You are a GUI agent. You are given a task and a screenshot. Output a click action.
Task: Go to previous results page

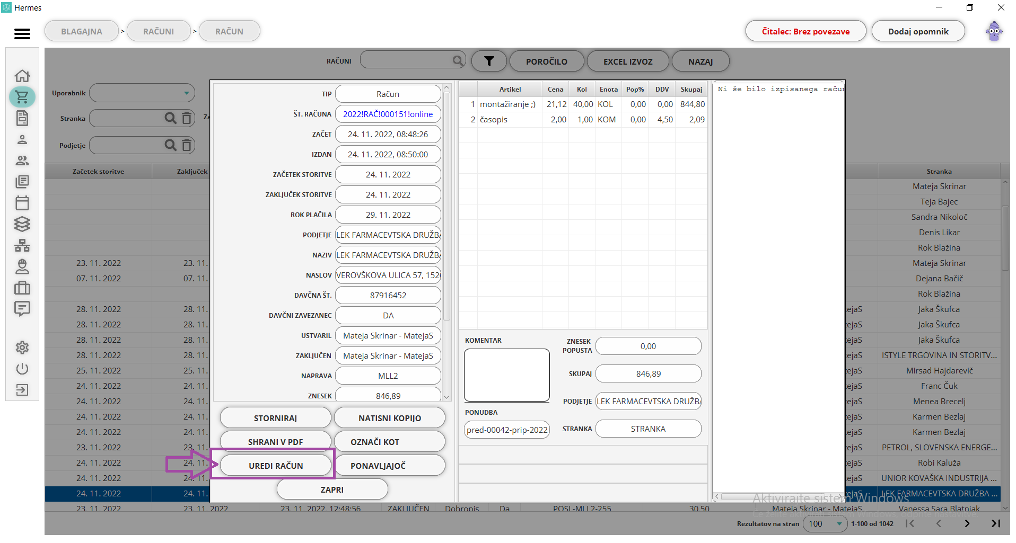(939, 523)
